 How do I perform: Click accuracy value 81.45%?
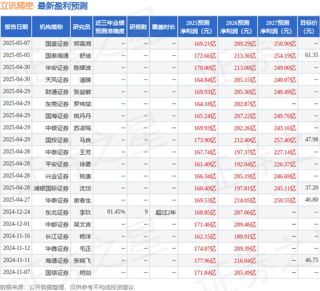point(116,212)
